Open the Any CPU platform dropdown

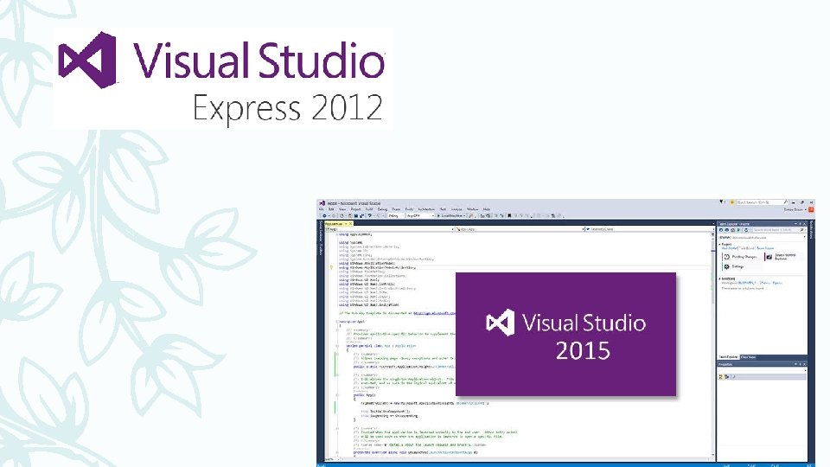point(421,215)
